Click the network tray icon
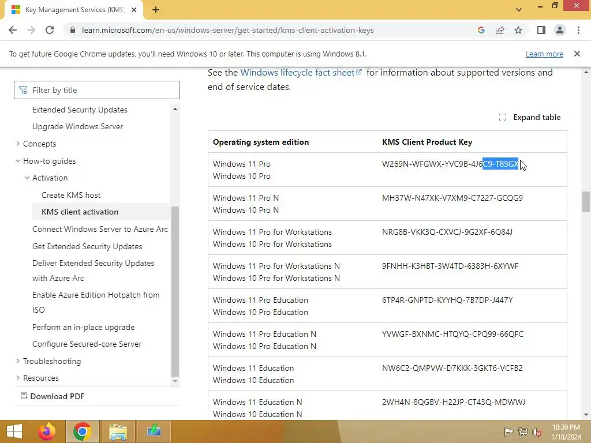 click(x=523, y=432)
